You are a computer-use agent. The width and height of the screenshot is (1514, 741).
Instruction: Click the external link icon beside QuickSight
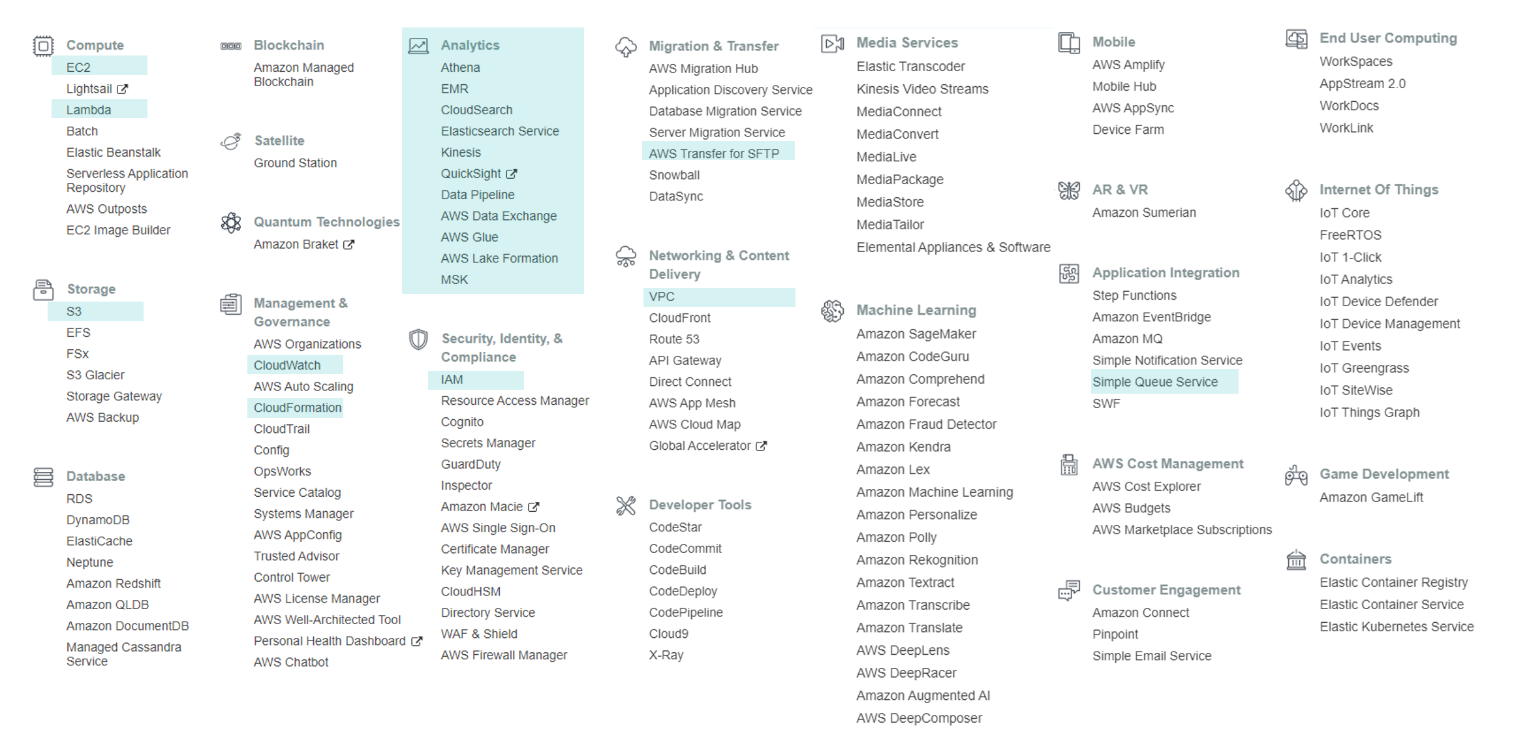click(512, 174)
